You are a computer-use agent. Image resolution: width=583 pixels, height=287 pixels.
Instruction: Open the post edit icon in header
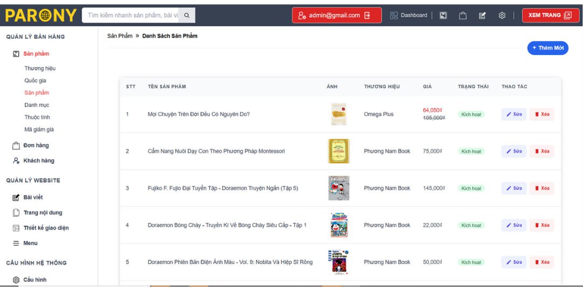pos(482,16)
